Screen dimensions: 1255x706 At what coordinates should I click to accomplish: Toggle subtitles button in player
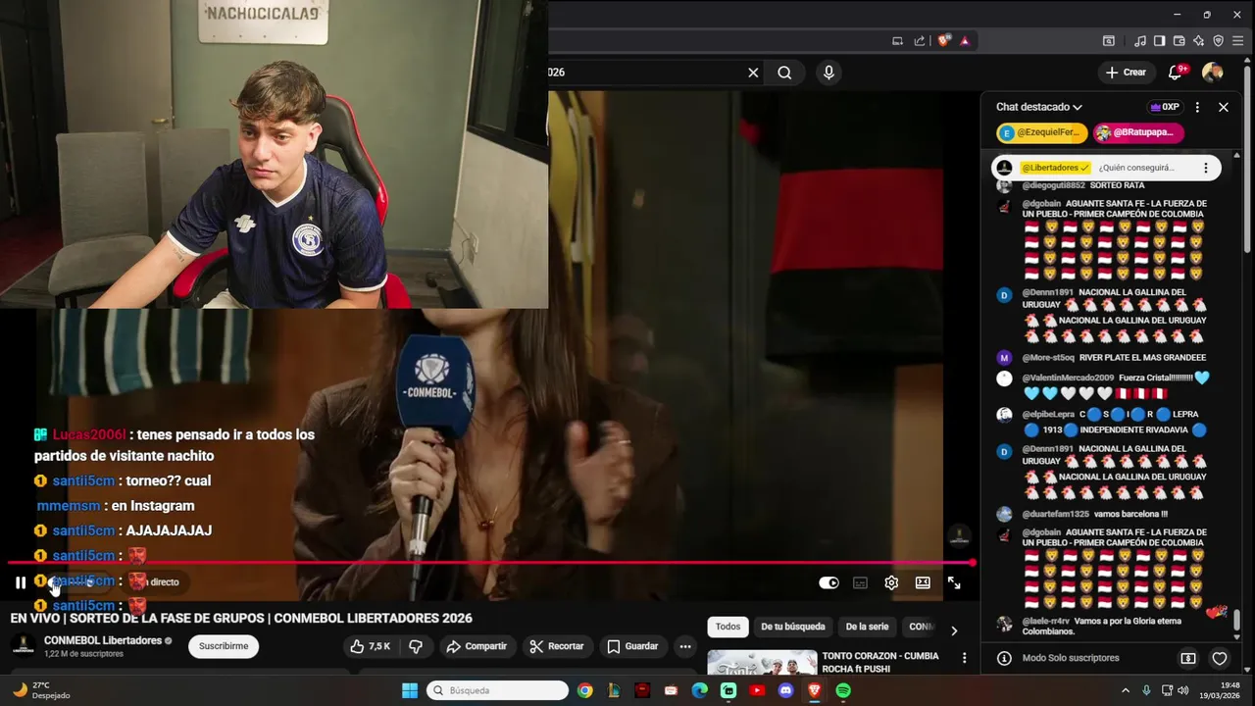[860, 582]
